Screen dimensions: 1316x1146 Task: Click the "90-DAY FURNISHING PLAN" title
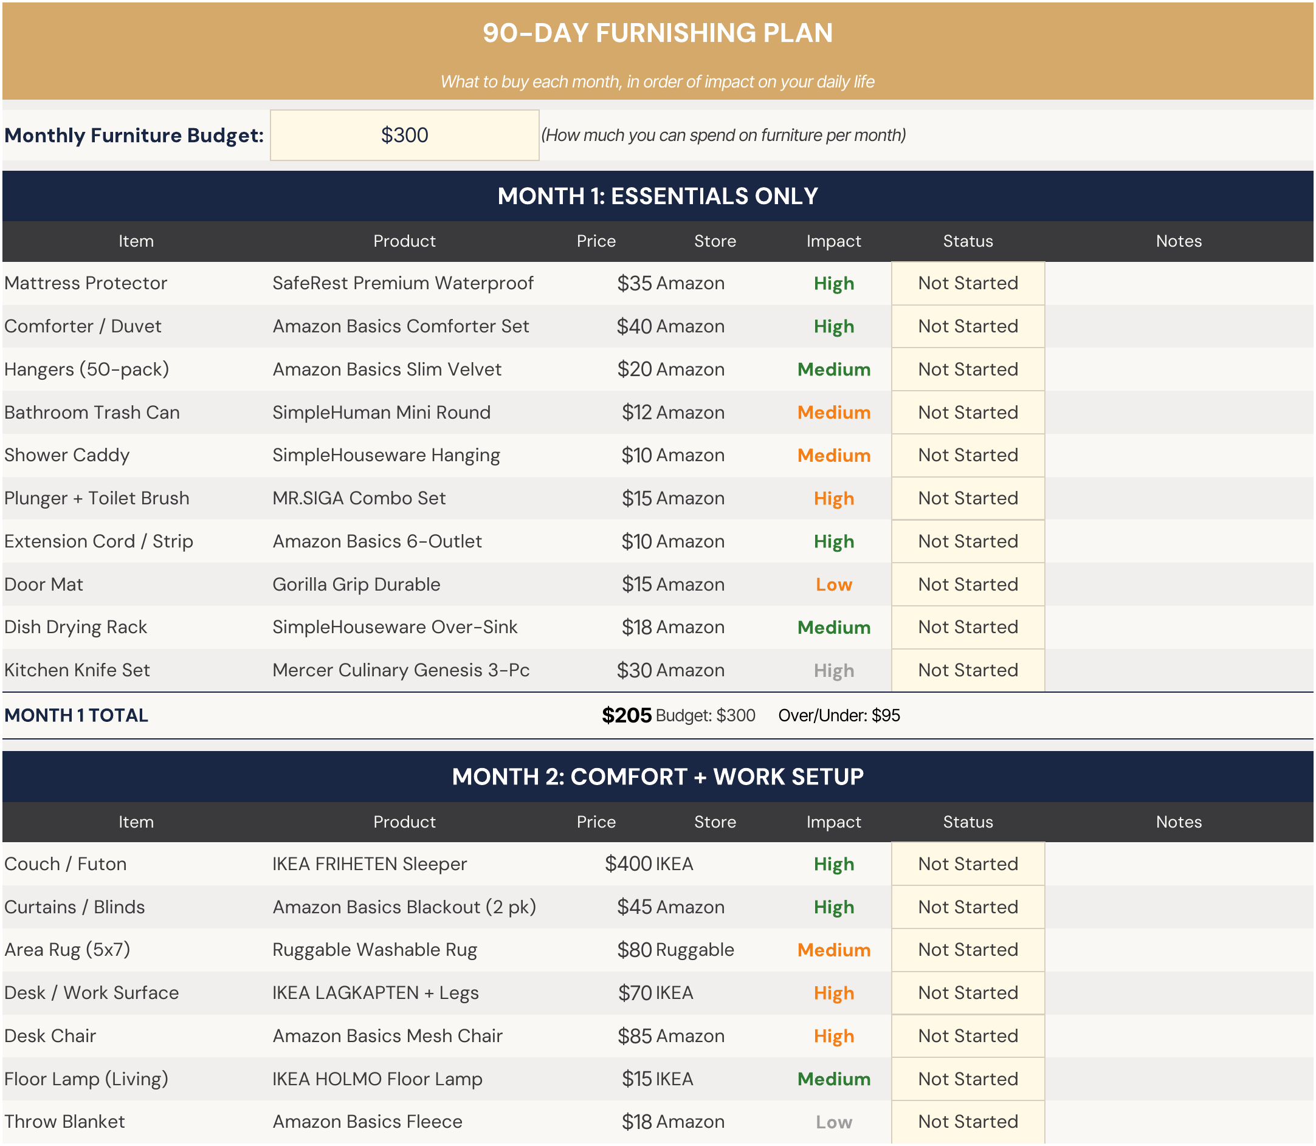(658, 33)
